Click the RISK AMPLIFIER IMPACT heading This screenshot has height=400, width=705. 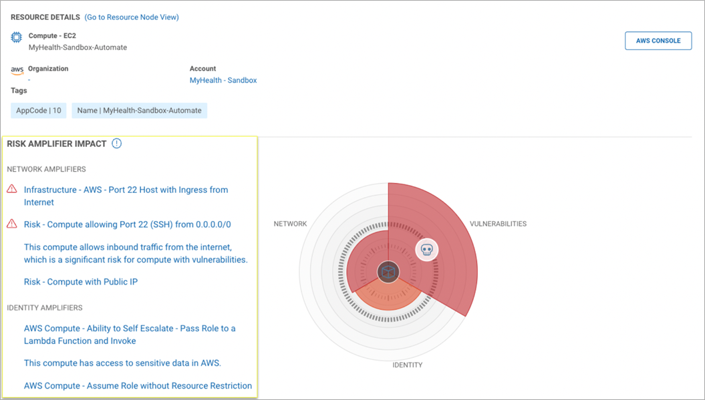point(57,144)
